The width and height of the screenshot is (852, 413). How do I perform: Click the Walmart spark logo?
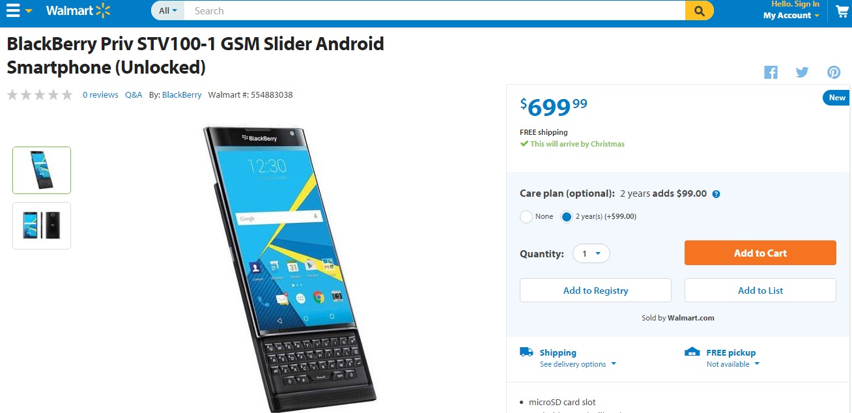point(103,10)
